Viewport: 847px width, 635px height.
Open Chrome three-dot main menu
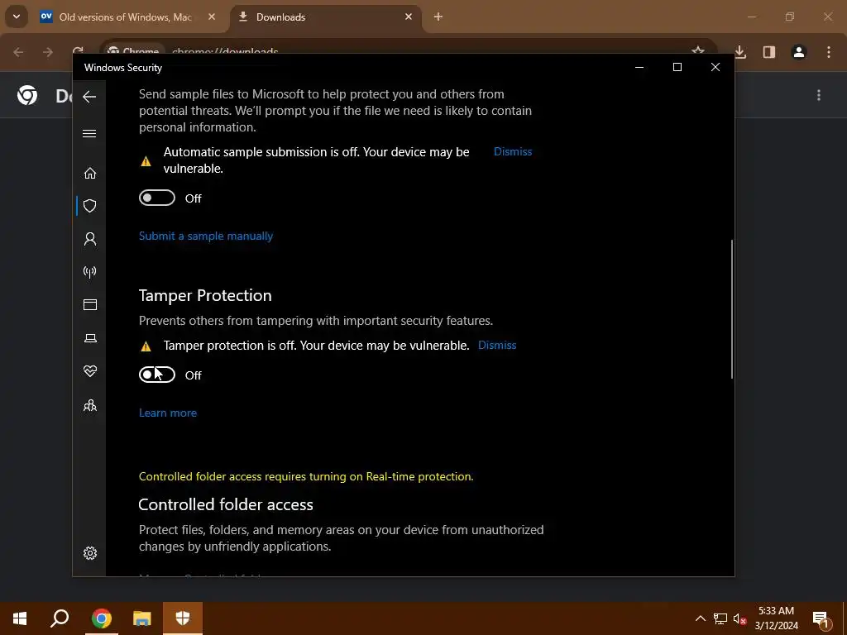(x=829, y=52)
